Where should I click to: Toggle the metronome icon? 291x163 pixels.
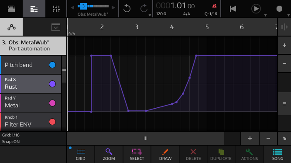[x=214, y=6]
